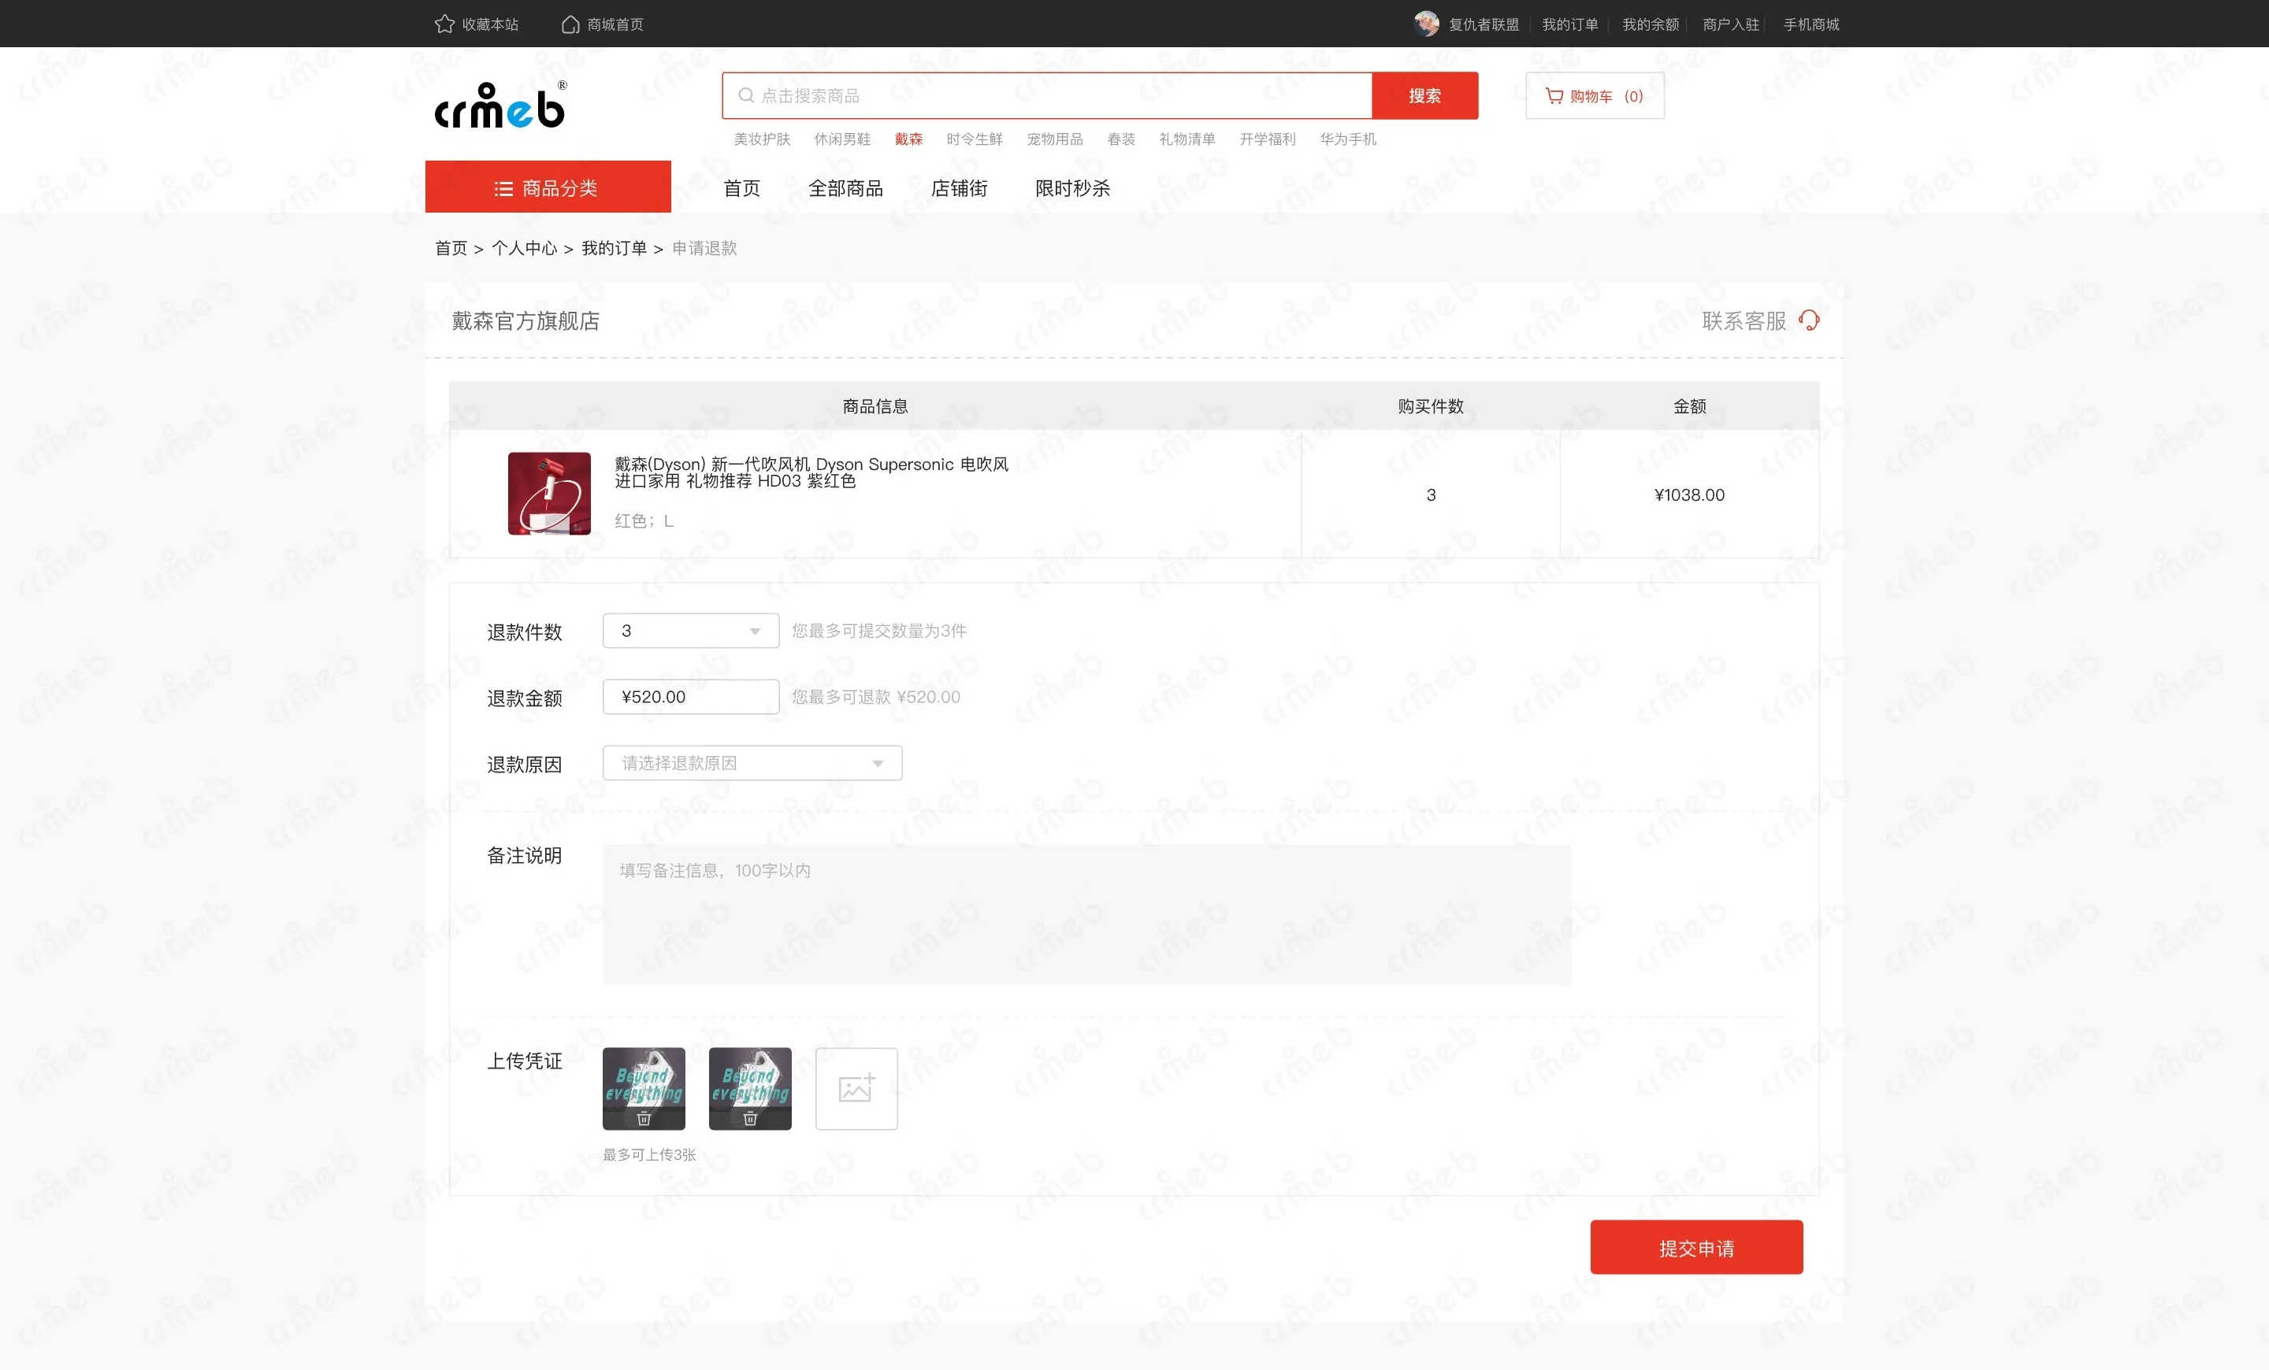This screenshot has height=1370, width=2269.
Task: Click the arrow of refund quantity dropdown
Action: [x=754, y=631]
